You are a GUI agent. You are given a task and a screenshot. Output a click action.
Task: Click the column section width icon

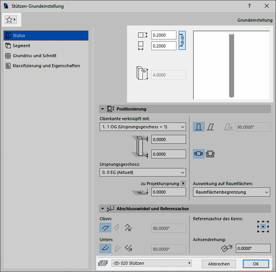pos(141,46)
